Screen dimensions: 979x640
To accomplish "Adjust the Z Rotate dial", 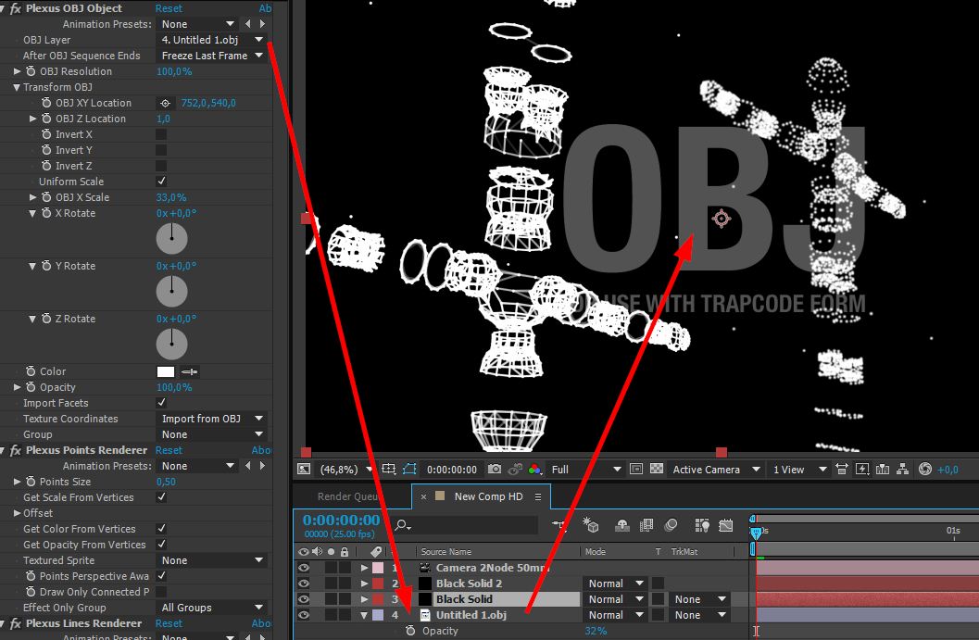I will click(x=171, y=344).
